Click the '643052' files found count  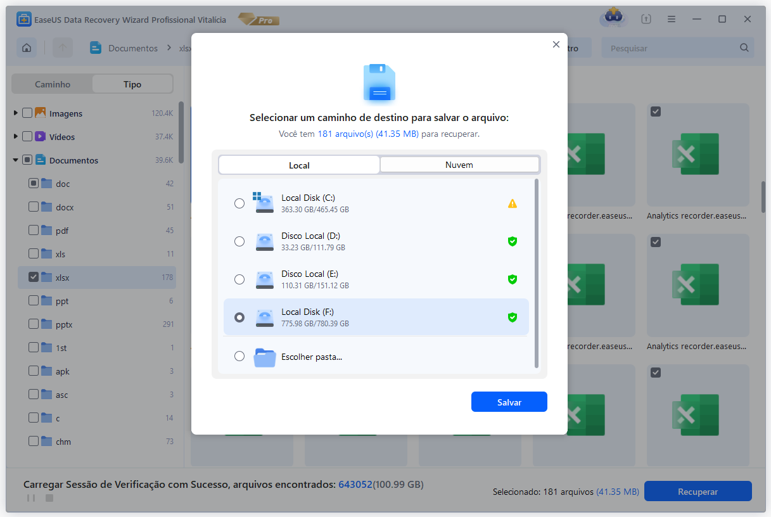pos(355,485)
